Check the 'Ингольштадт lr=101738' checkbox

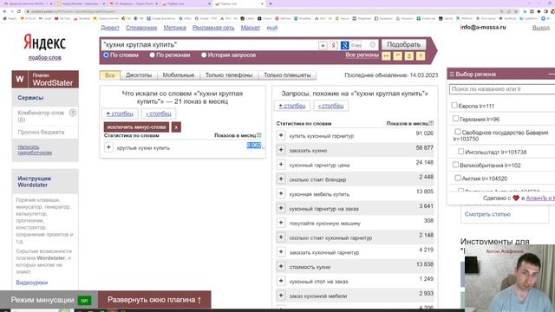pos(460,152)
